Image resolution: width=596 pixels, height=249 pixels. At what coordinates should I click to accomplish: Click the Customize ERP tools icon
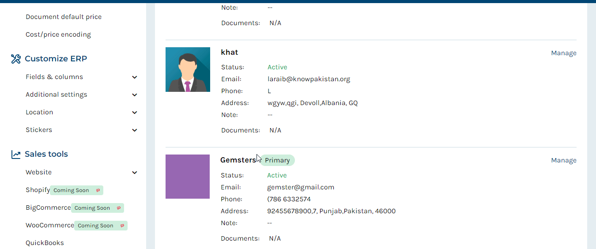(16, 59)
